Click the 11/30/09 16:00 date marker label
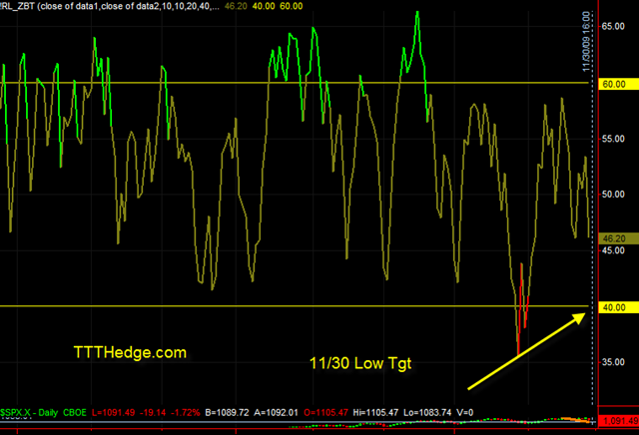The width and height of the screenshot is (639, 435). point(586,42)
